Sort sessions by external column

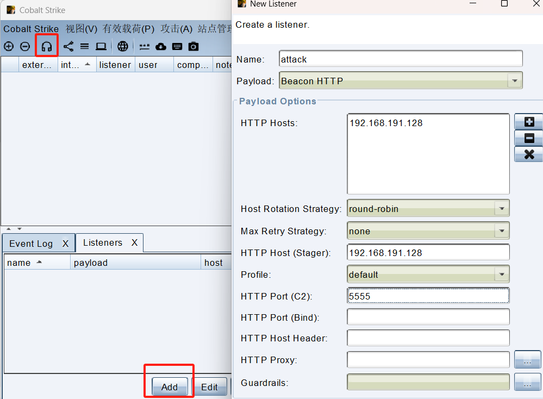38,65
